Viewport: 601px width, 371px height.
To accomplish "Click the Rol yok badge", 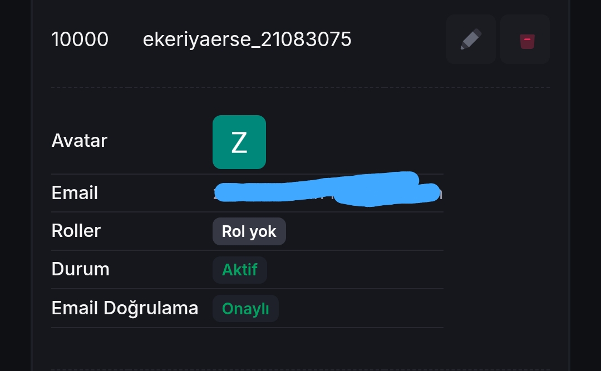I will 249,231.
